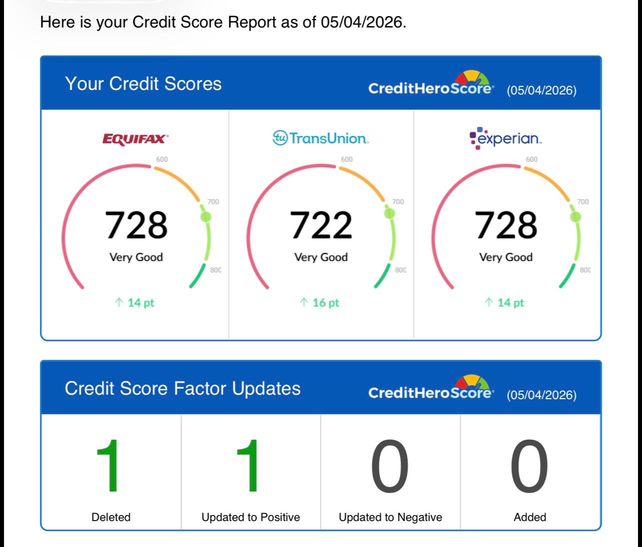Screen dimensions: 642x547
Task: Click the green indicator dot on Experian gauge
Action: click(x=575, y=217)
